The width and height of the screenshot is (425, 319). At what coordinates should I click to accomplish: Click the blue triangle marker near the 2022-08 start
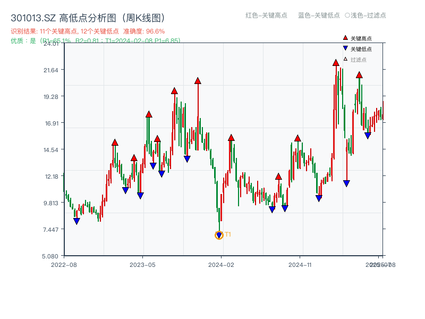point(76,220)
